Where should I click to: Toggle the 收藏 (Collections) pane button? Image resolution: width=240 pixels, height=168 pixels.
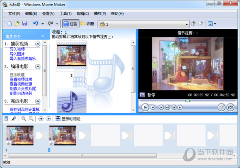pyautogui.click(x=88, y=24)
